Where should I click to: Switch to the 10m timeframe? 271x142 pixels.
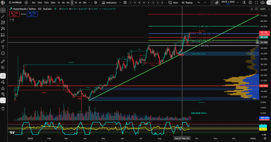coord(40,3)
